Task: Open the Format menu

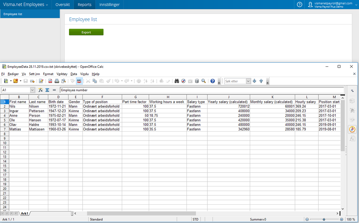Action: (x=48, y=74)
